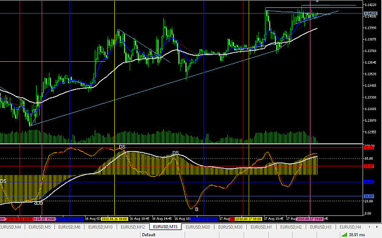The width and height of the screenshot is (382, 238).
Task: Click the dark blue indicator level label on the scale
Action: tap(369, 182)
